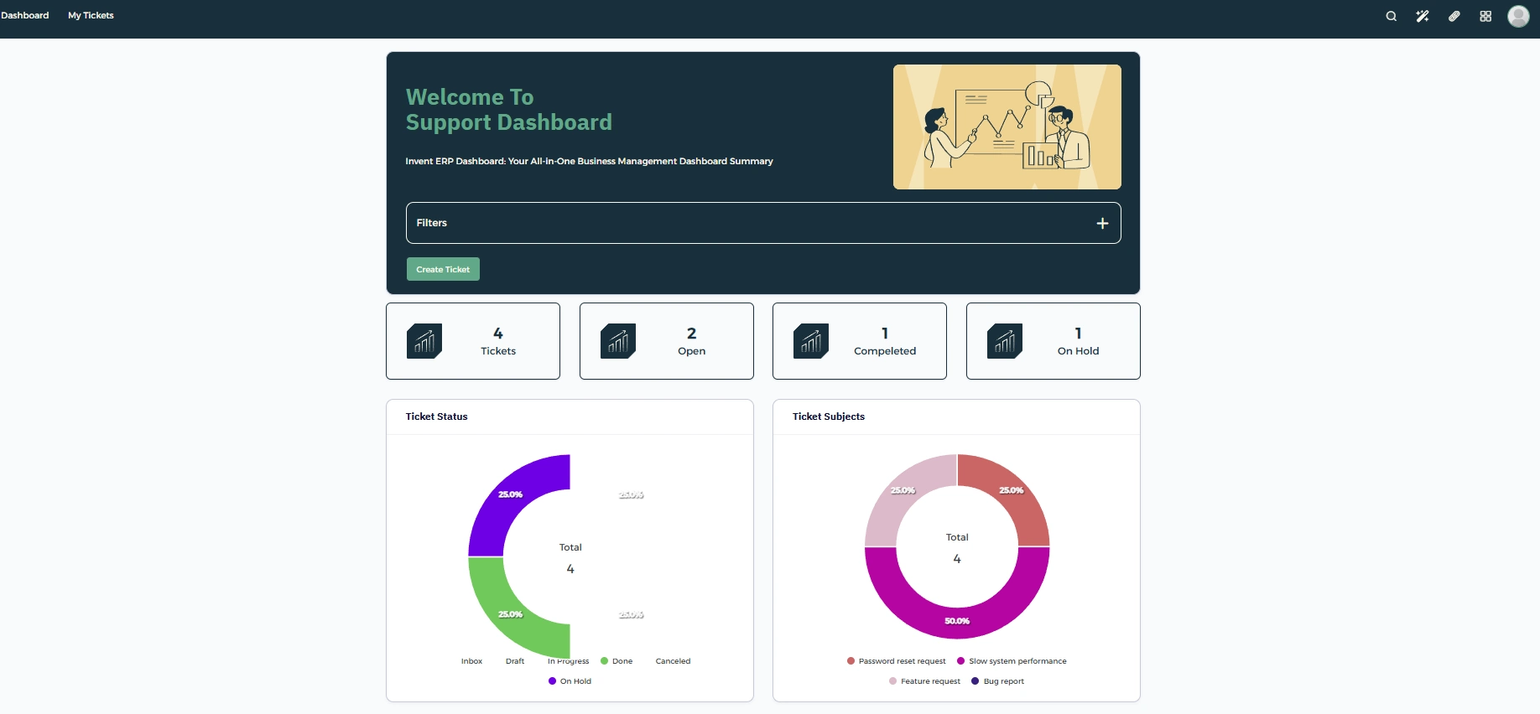Click the Invent ERP Dashboard summary text
The image size is (1540, 714).
point(590,161)
